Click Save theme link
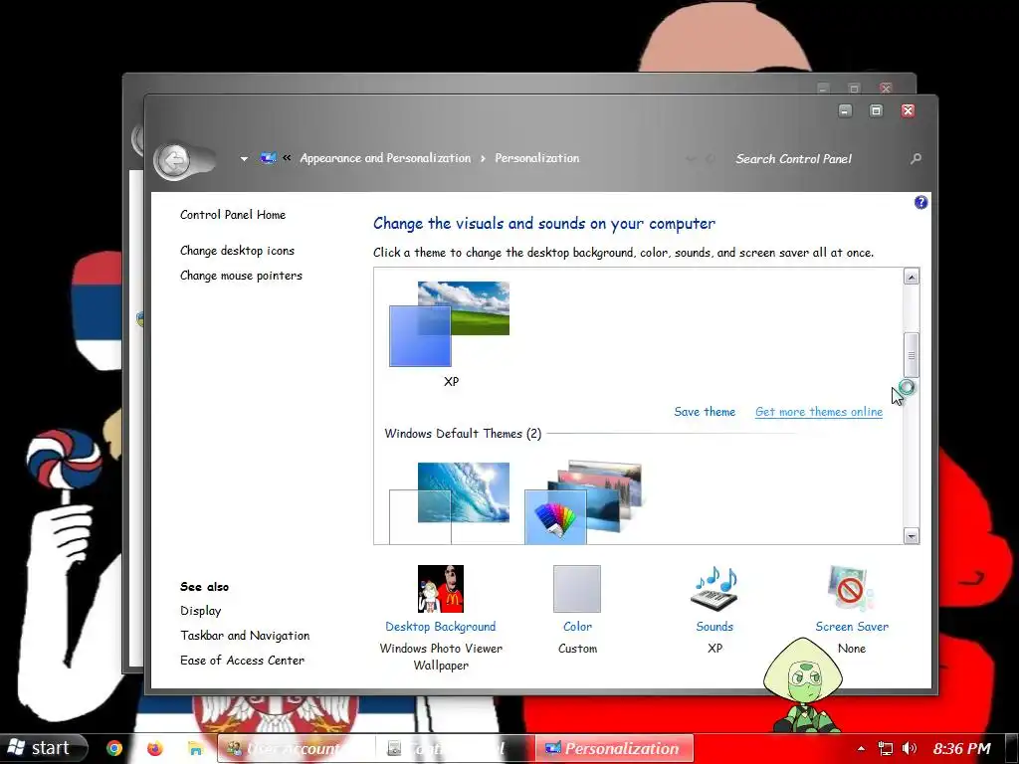 (705, 412)
